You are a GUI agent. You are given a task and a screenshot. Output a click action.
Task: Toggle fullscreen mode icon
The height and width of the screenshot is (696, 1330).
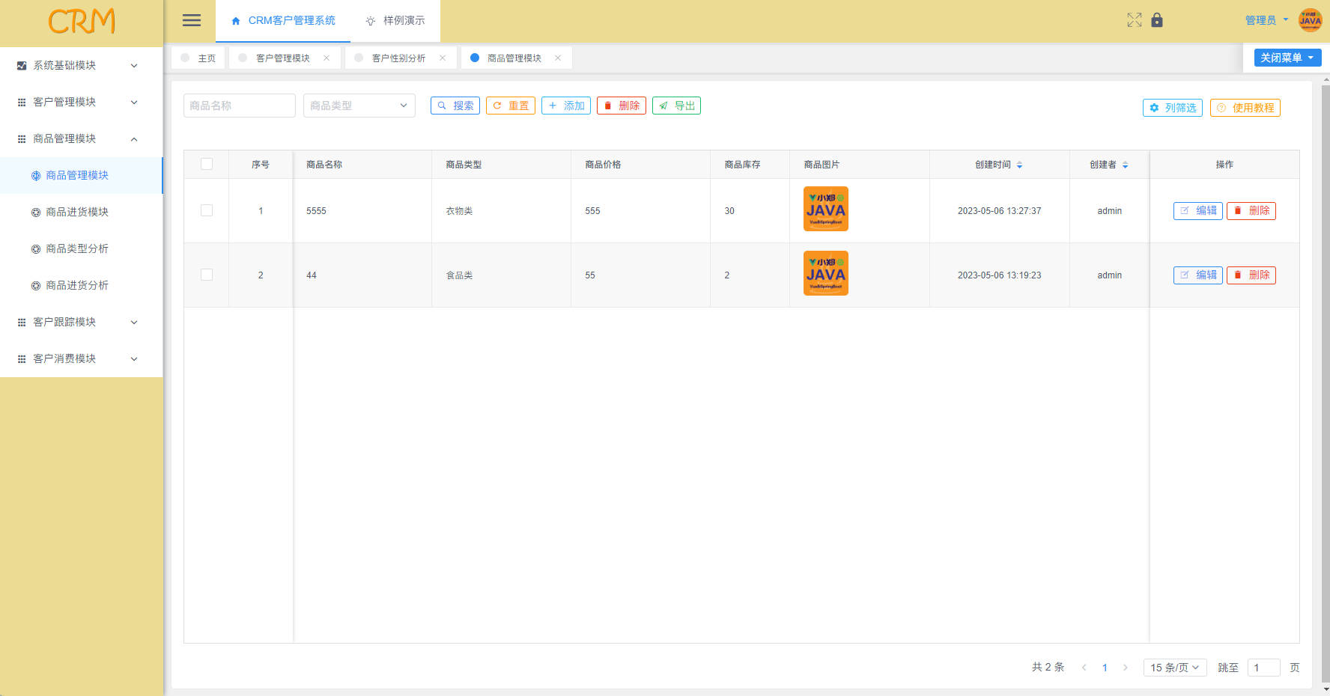(1134, 20)
